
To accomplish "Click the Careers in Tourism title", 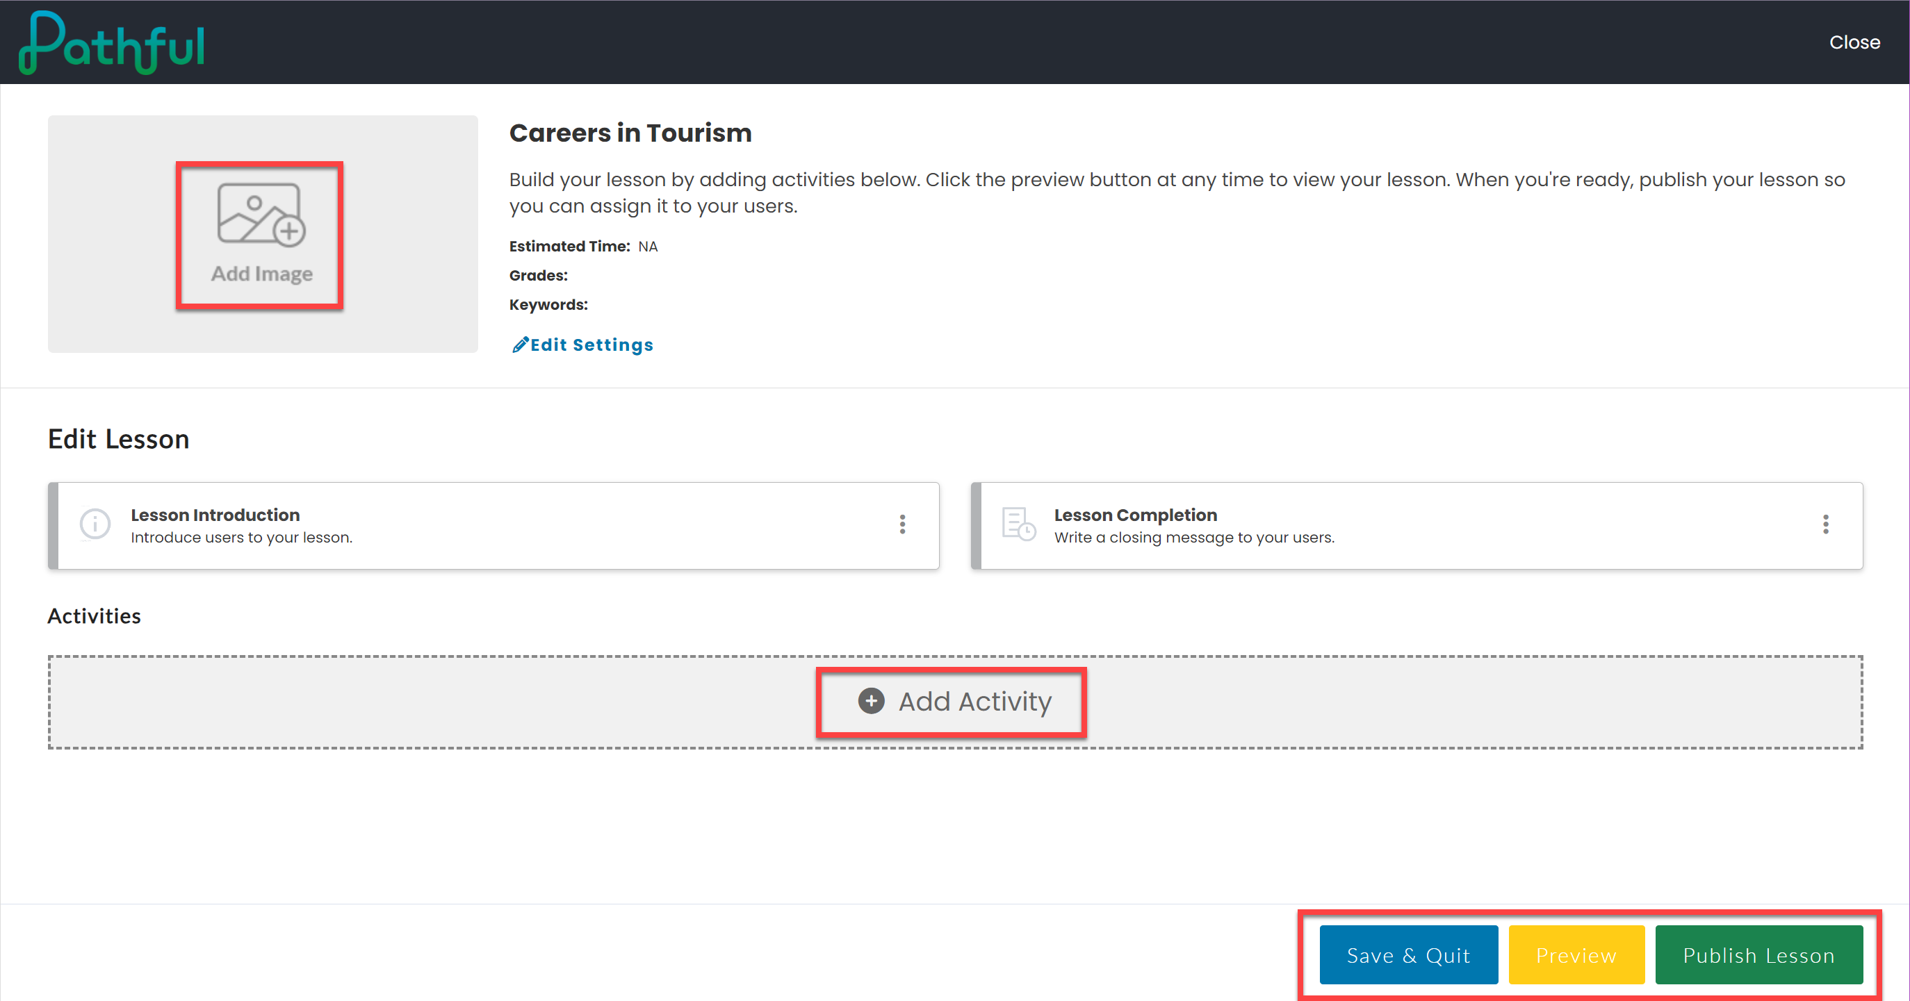I will 630,133.
